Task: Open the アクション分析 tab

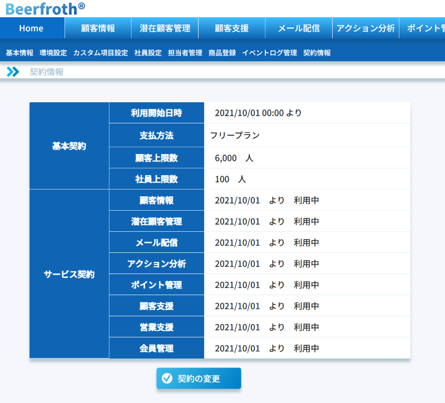Action: coord(365,28)
